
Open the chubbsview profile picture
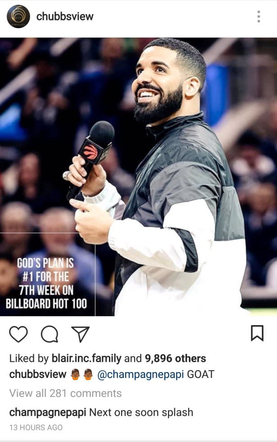point(18,17)
